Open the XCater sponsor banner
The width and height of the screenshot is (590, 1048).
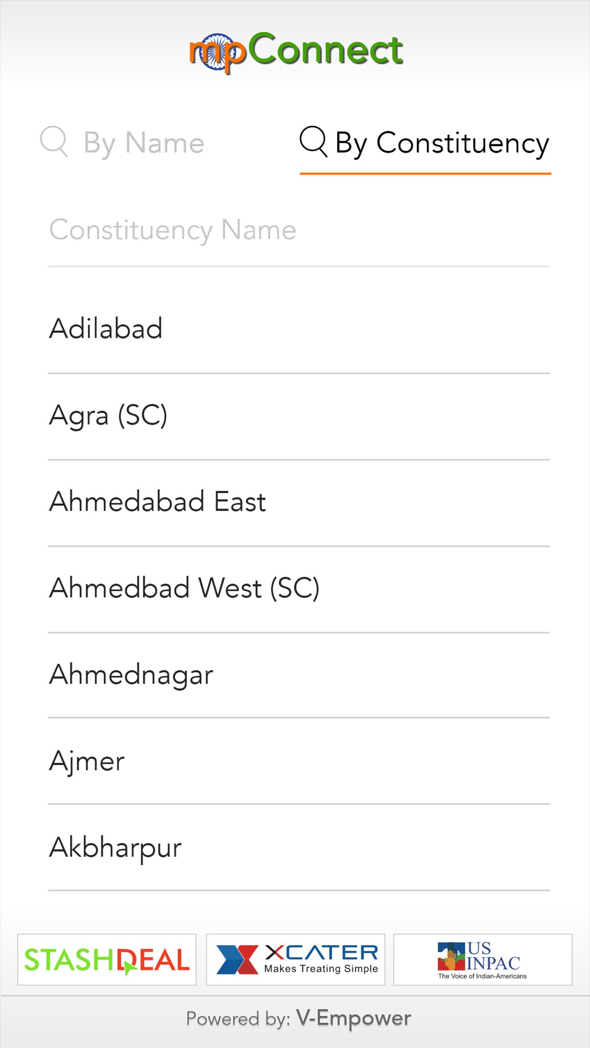tap(295, 959)
